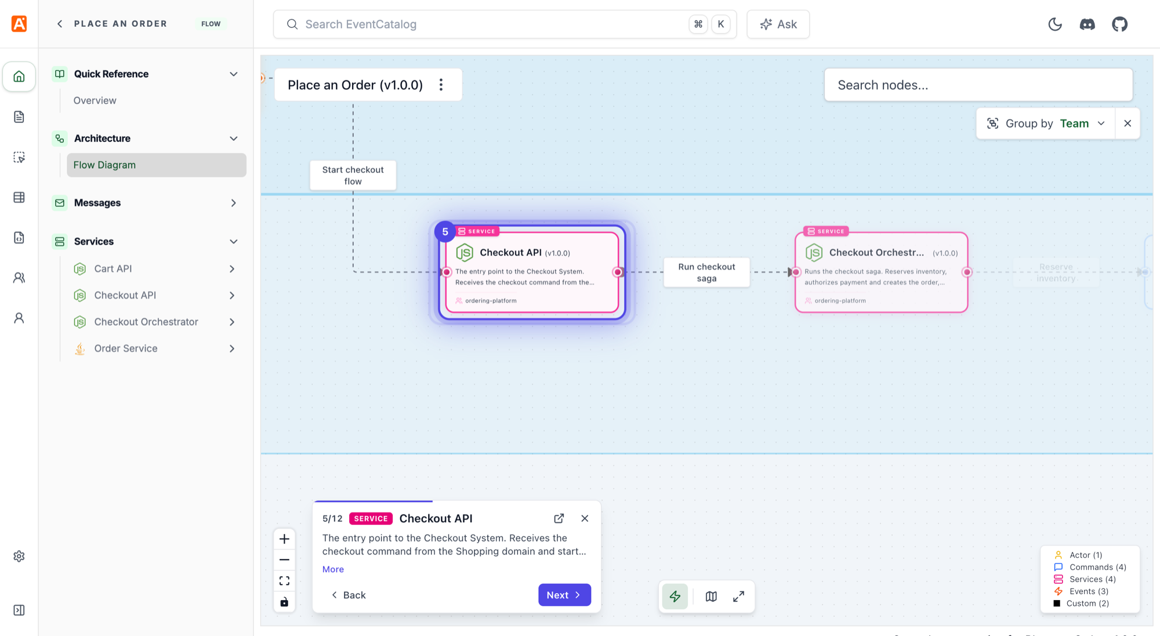Click the More link
Screen dimensions: 1160x636
[x=333, y=569]
